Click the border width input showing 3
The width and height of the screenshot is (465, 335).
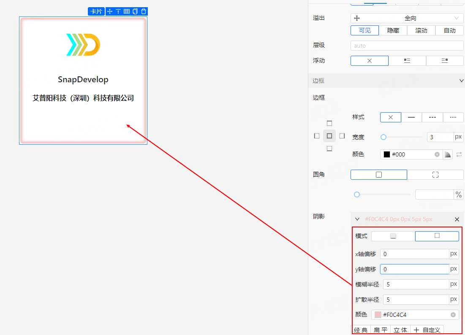(440, 137)
